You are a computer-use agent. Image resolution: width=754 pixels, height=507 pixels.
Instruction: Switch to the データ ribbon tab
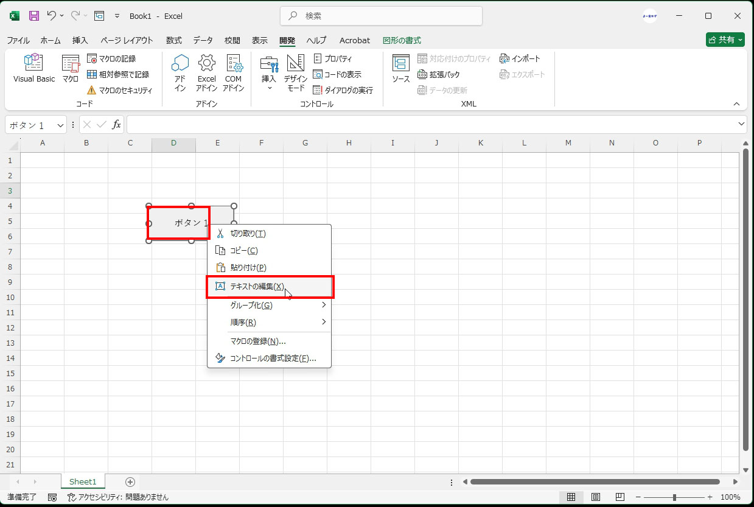[203, 40]
